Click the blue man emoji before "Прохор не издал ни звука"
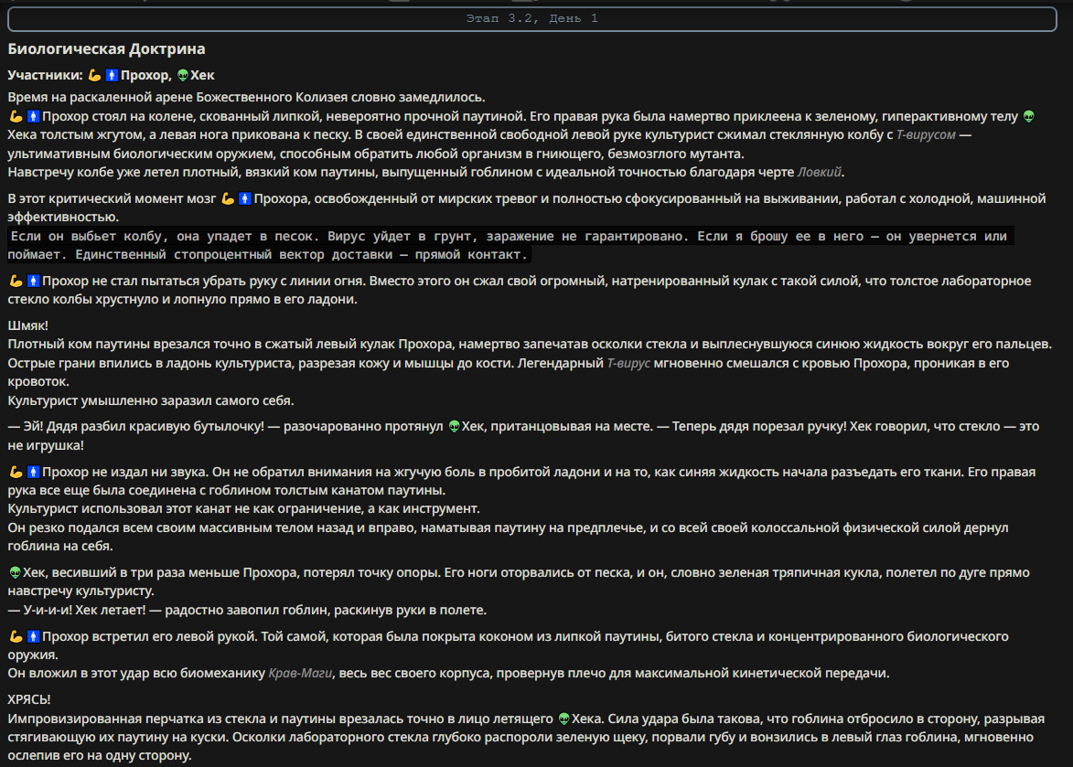 pos(33,473)
